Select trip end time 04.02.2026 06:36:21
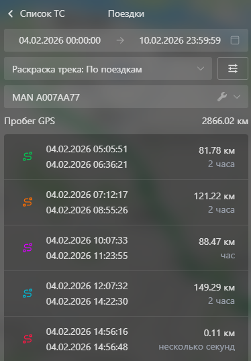This screenshot has height=361, width=251. [x=87, y=164]
